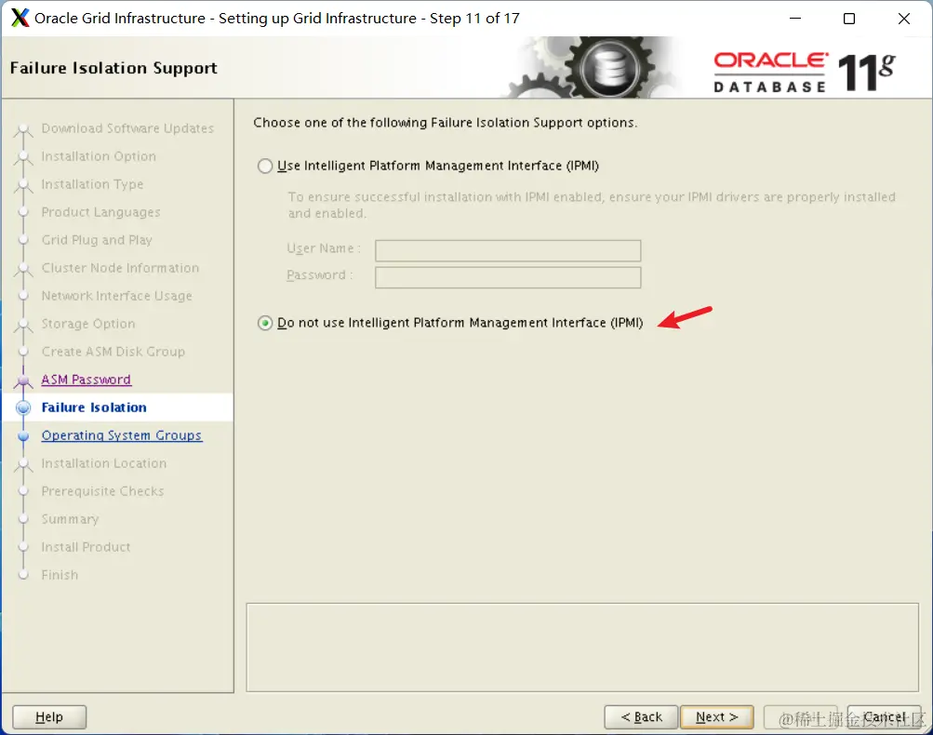The width and height of the screenshot is (933, 735).
Task: Click Storage Option step text
Action: [88, 324]
